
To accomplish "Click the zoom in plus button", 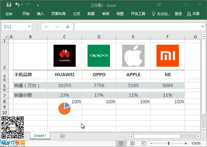I will pos(186,143).
